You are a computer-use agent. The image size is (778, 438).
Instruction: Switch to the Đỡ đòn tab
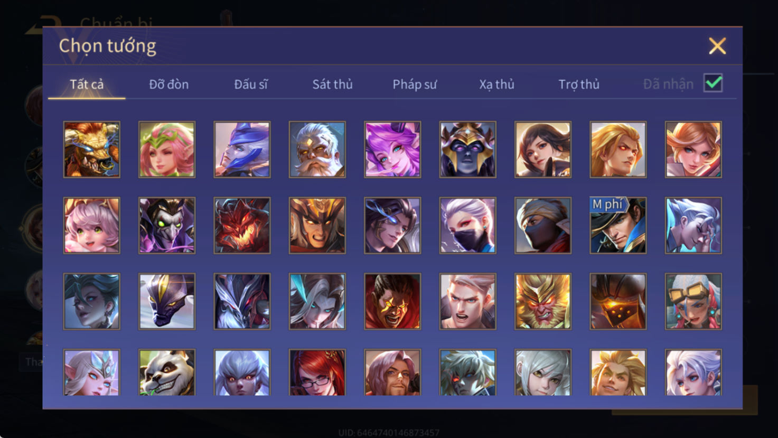click(x=168, y=85)
